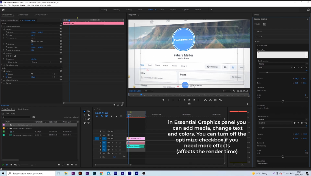Expand Channel Volume effect
This screenshot has width=311, height=176.
tap(2, 80)
